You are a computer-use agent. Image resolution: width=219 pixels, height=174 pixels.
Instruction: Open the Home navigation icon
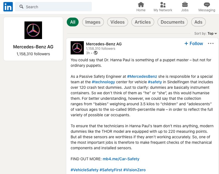pos(141,5)
